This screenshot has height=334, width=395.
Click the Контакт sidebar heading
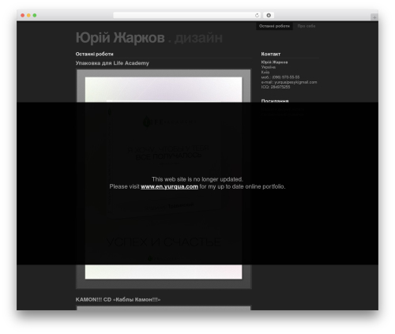click(x=271, y=54)
